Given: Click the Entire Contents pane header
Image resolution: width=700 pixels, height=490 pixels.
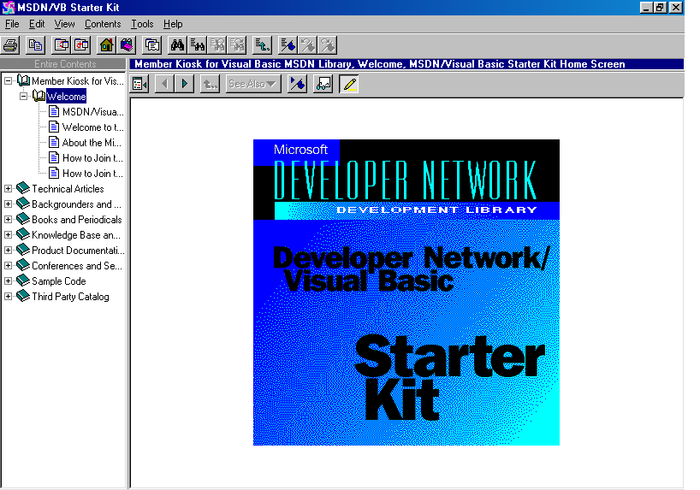Looking at the screenshot, I should coord(63,64).
